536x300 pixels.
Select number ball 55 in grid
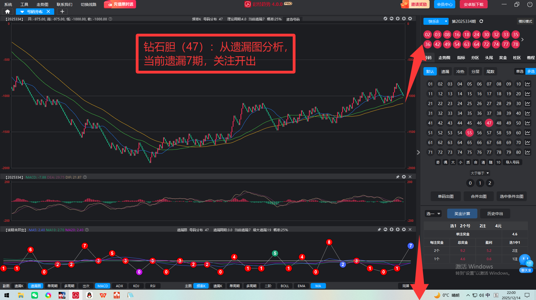[x=469, y=133]
